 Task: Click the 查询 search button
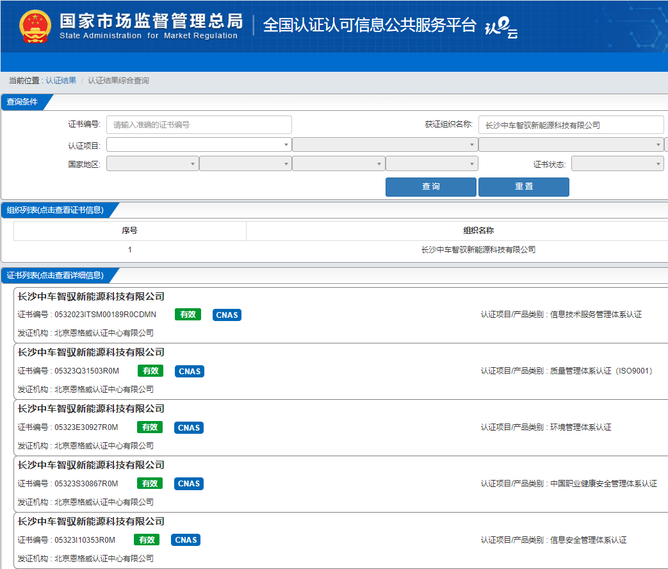coord(430,186)
